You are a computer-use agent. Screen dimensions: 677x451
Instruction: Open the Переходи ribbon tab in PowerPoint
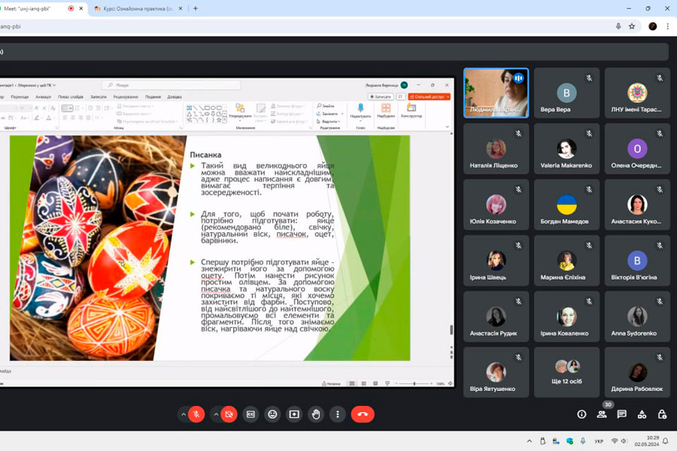click(20, 97)
